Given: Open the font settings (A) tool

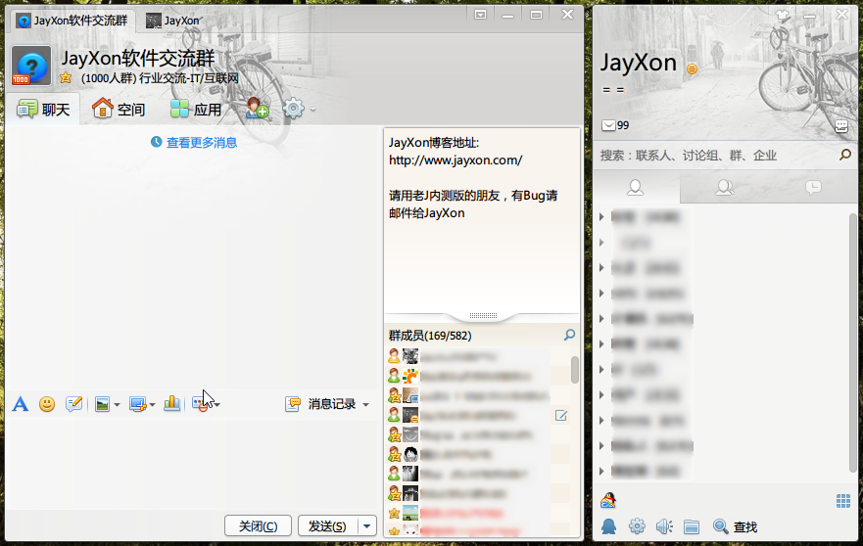Looking at the screenshot, I should pos(21,404).
